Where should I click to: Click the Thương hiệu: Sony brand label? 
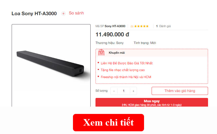pyautogui.click(x=109, y=43)
